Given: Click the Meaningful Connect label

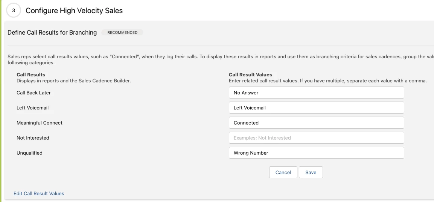Looking at the screenshot, I should (x=39, y=123).
